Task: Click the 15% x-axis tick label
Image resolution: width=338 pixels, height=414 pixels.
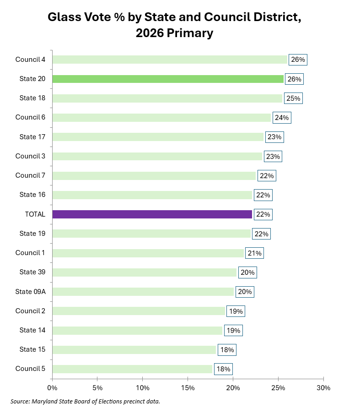Action: [188, 387]
